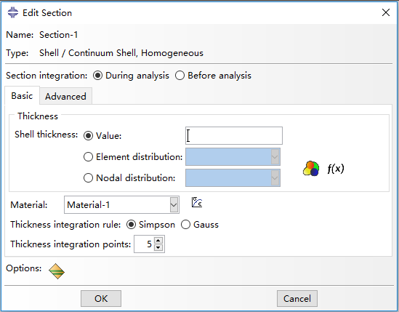
Task: Open the Element distribution combo box
Action: (x=233, y=156)
